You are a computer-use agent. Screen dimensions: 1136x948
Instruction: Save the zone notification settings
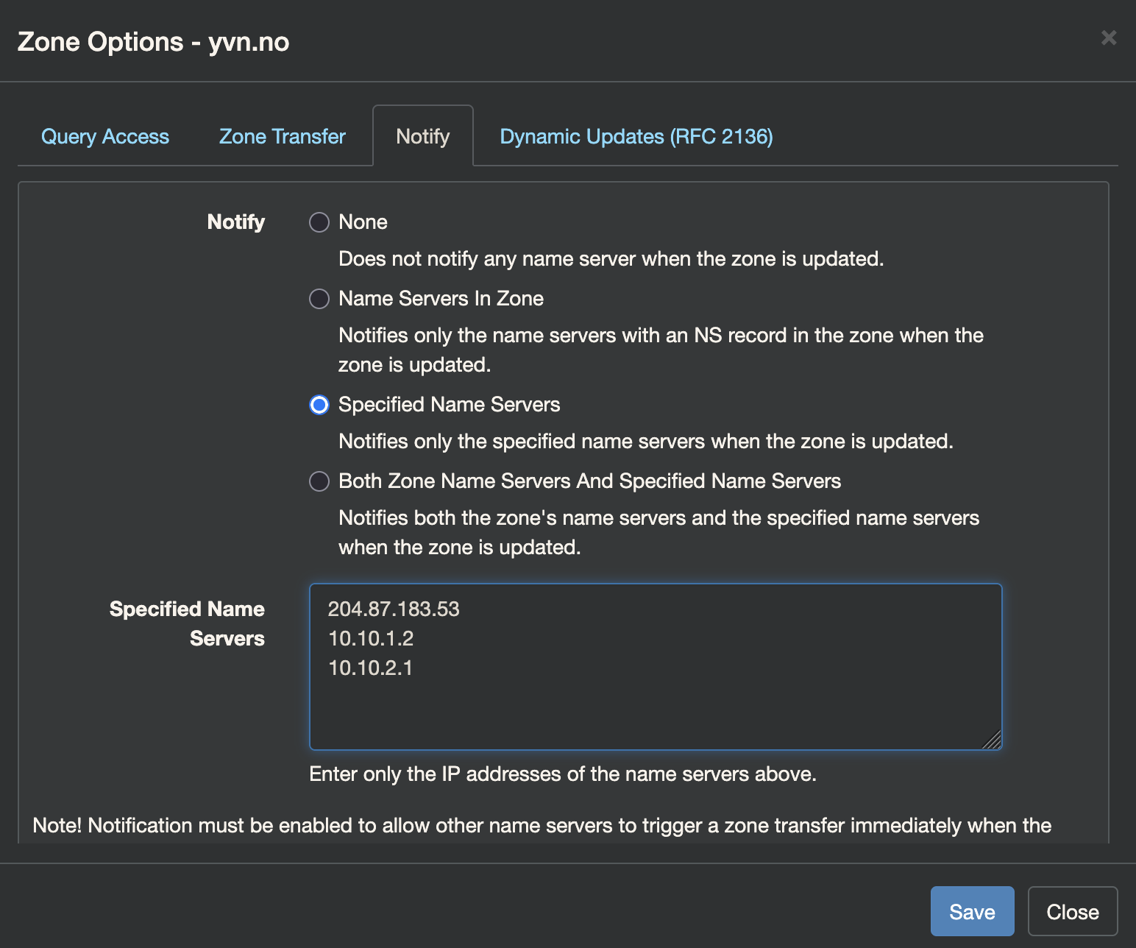pyautogui.click(x=972, y=911)
